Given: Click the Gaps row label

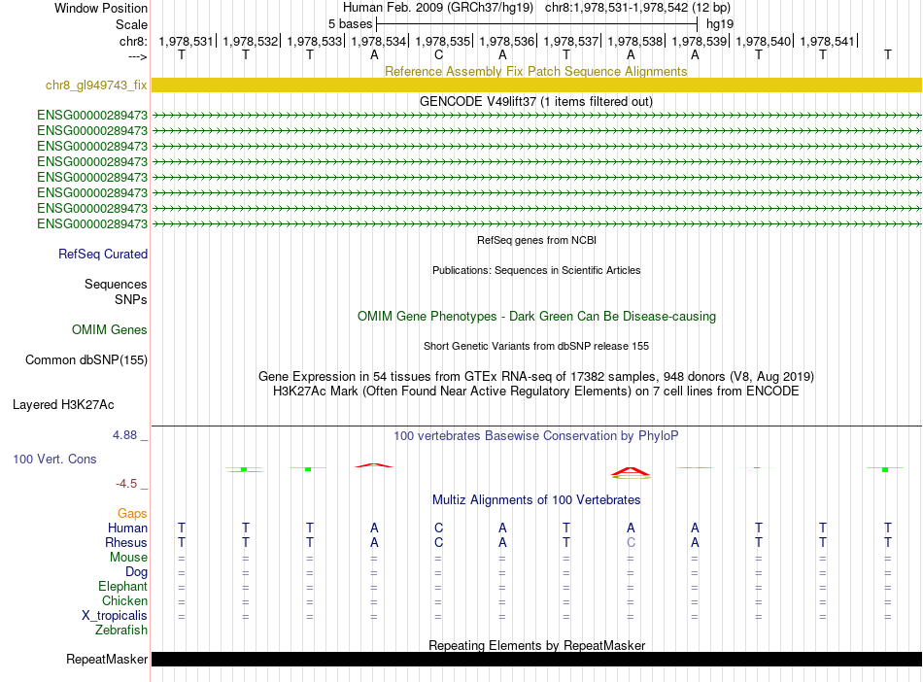Looking at the screenshot, I should [132, 514].
